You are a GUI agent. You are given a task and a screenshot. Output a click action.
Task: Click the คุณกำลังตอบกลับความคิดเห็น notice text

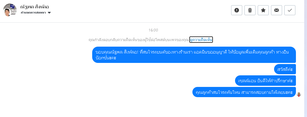pyautogui.click(x=138, y=40)
